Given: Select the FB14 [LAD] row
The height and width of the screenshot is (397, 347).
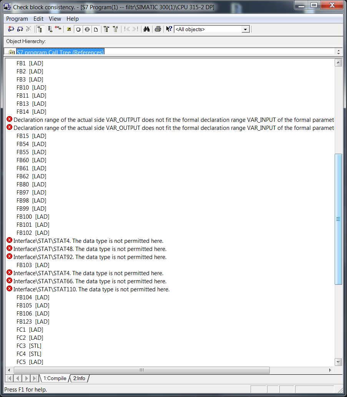Looking at the screenshot, I should point(32,112).
